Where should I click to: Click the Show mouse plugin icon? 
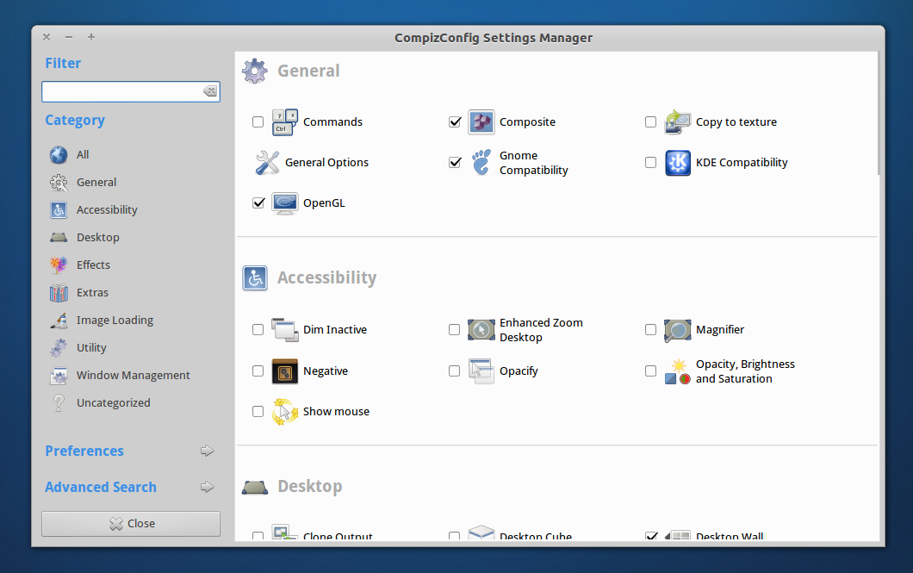point(285,412)
